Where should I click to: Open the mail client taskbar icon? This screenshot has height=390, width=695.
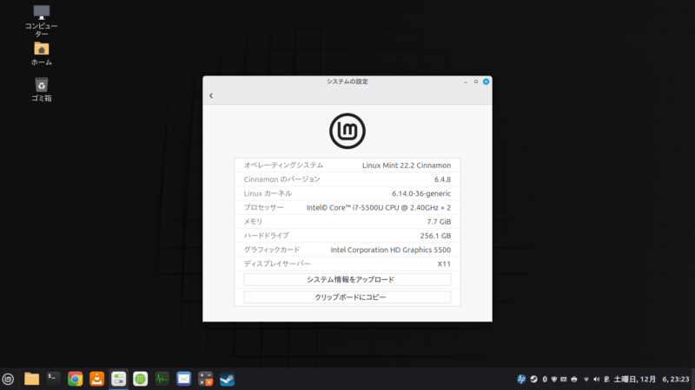point(184,379)
